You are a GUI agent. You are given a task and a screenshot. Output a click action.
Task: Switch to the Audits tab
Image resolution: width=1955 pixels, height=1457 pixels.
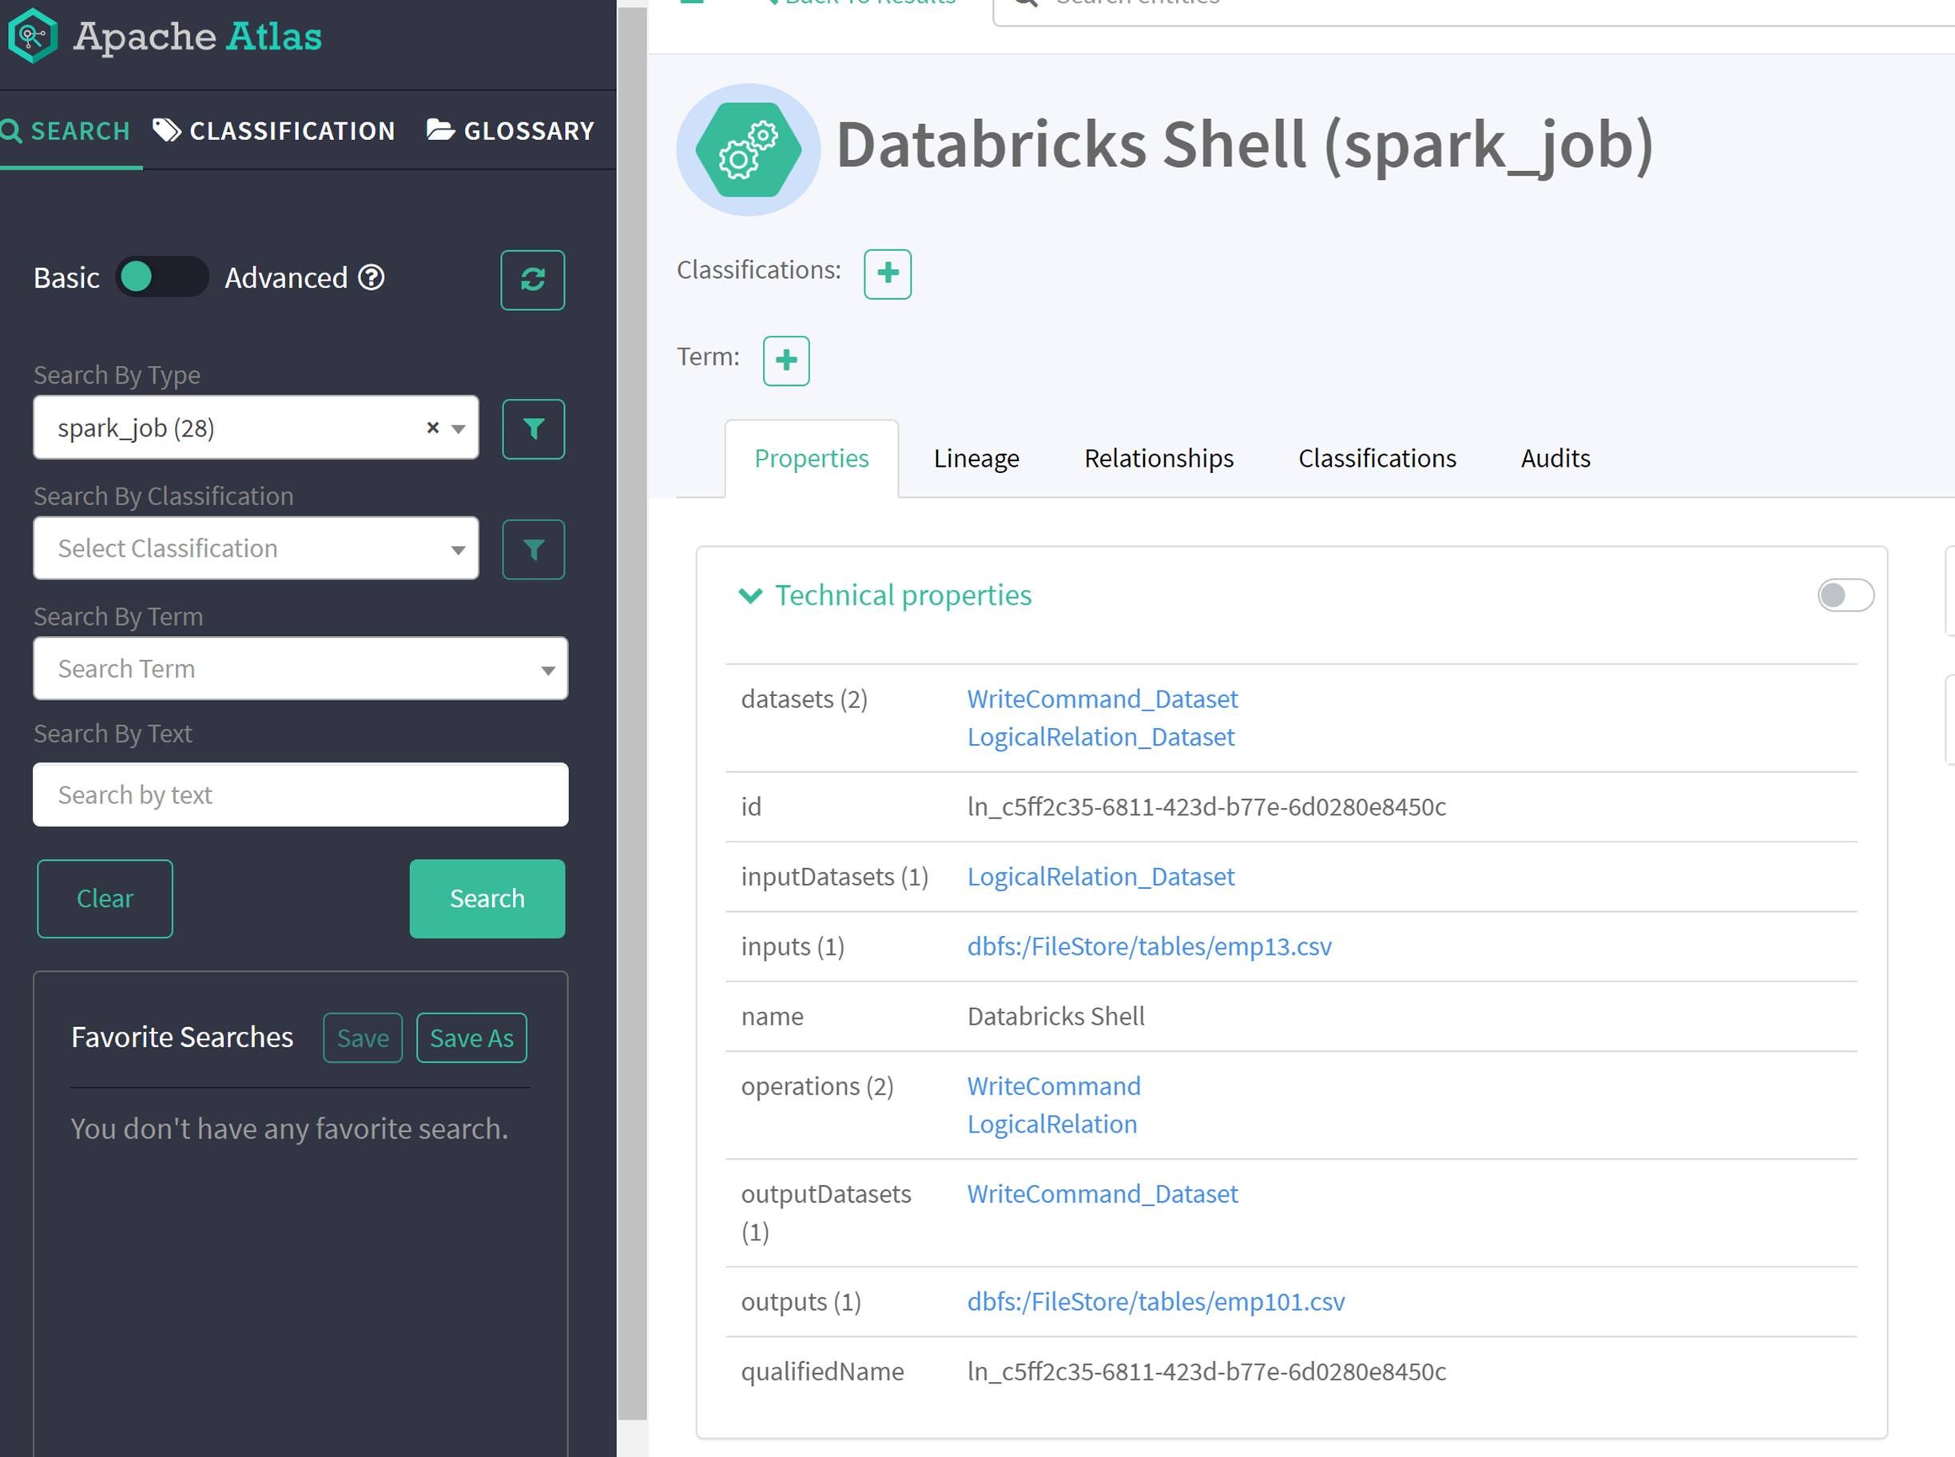(x=1554, y=458)
